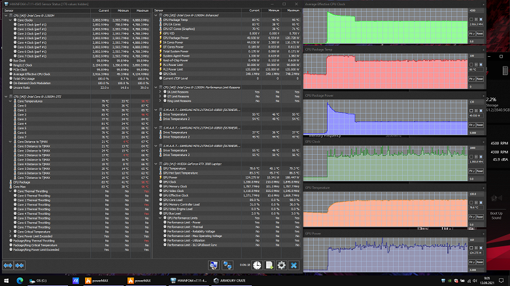Start logging with the sheet-plus icon
This screenshot has width=510, height=286.
(x=269, y=265)
